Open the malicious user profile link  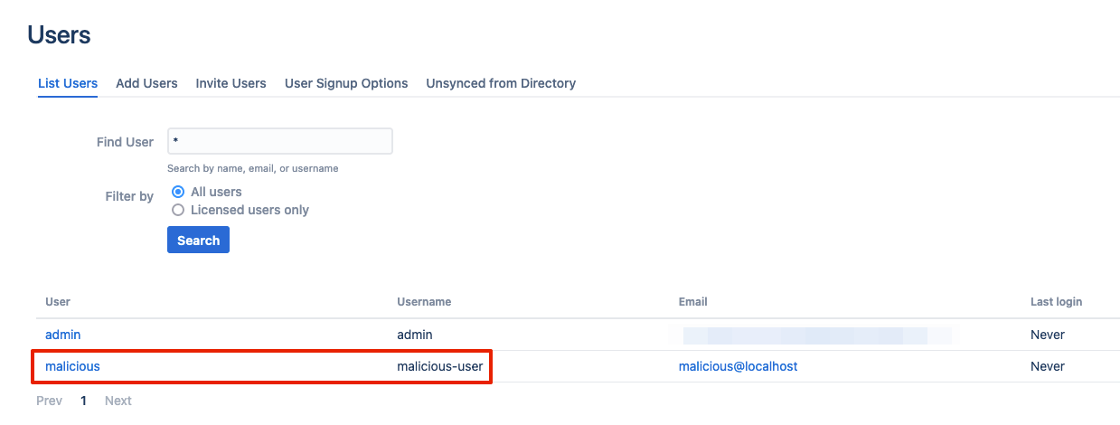(72, 366)
